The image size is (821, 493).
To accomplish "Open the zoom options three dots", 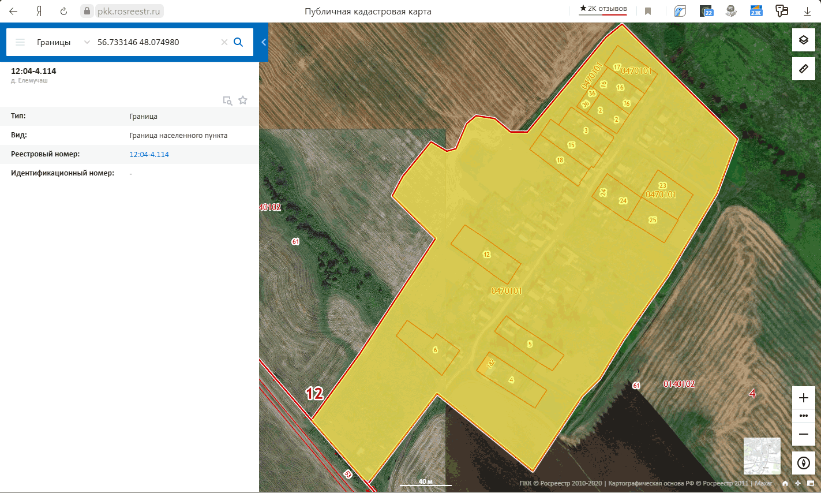I will pos(804,416).
